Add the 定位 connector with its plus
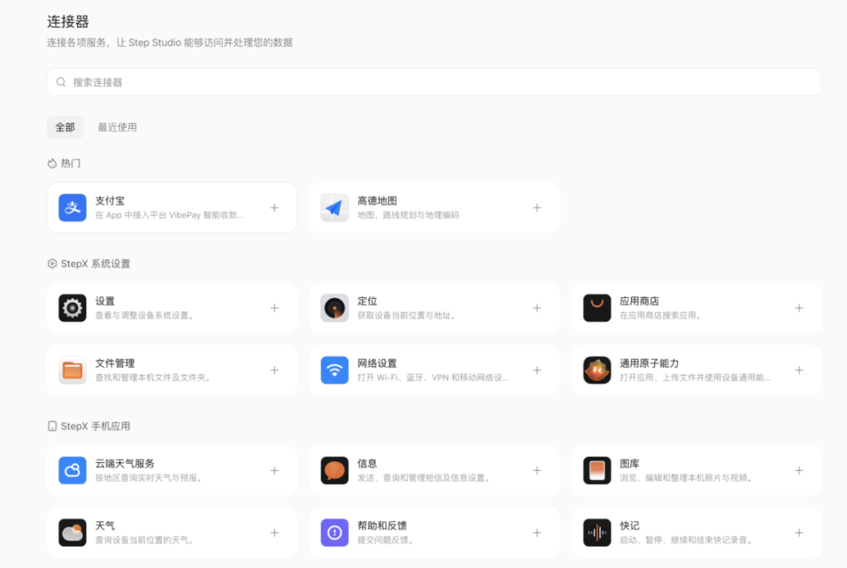This screenshot has width=847, height=568. pos(537,308)
